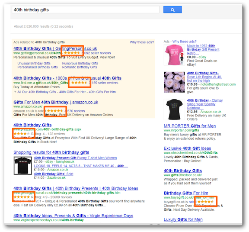This screenshot has width=249, height=232.
Task: Click the four-star rating on the Prezzybox result
Action: [x=22, y=134]
